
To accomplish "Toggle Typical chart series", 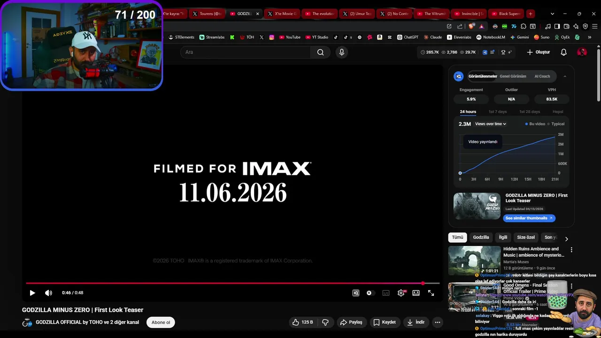I will pos(556,124).
